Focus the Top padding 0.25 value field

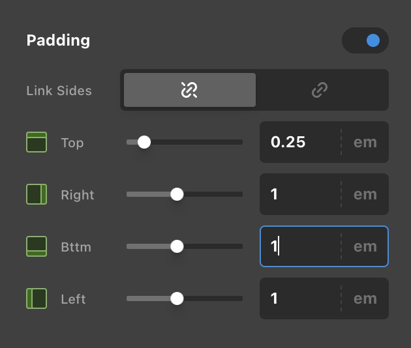point(300,142)
